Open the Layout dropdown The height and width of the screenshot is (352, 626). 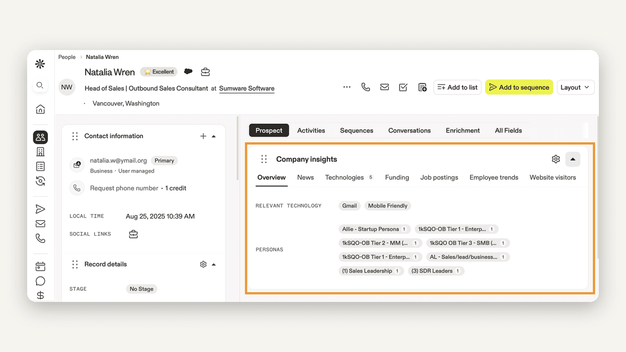(575, 87)
